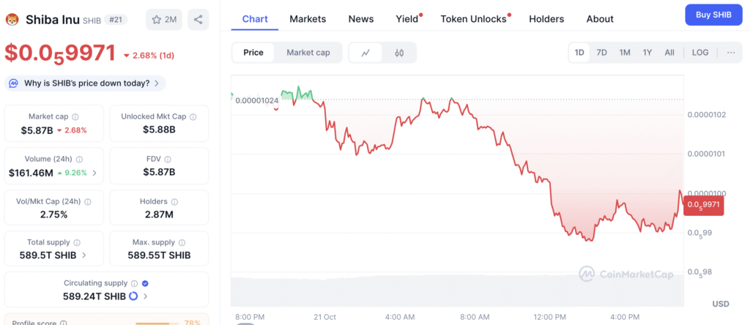This screenshot has height=325, width=750.
Task: Enable LOG scale on chart
Action: pyautogui.click(x=700, y=53)
